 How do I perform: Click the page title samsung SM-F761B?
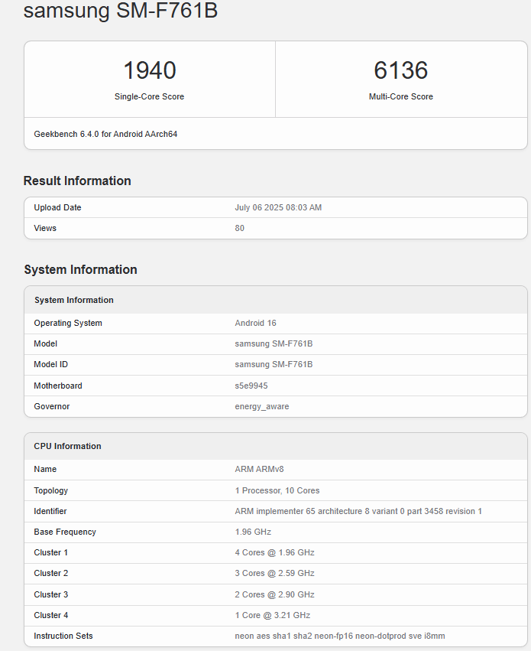[120, 10]
